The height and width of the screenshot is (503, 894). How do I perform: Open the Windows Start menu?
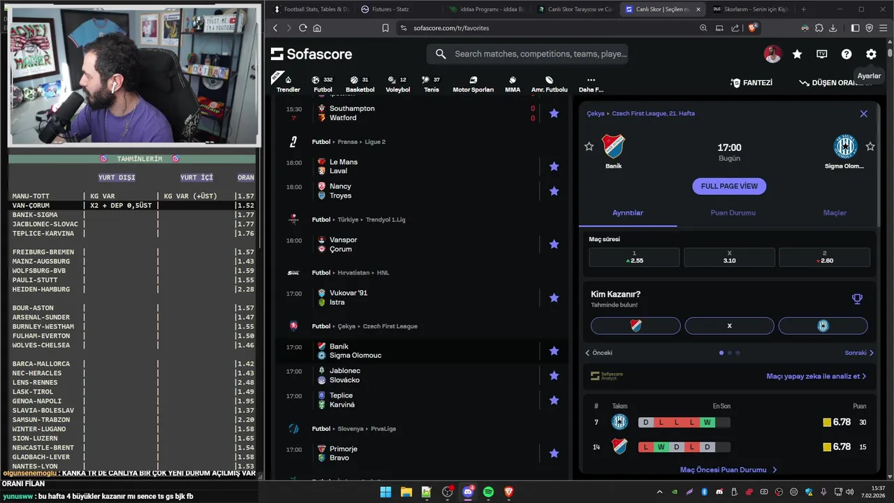(x=386, y=492)
